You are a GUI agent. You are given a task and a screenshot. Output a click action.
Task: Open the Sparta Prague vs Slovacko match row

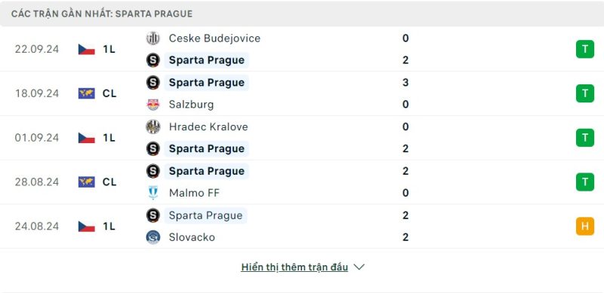pos(302,226)
